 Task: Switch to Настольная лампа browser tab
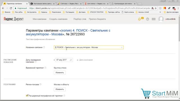tap(42, 4)
